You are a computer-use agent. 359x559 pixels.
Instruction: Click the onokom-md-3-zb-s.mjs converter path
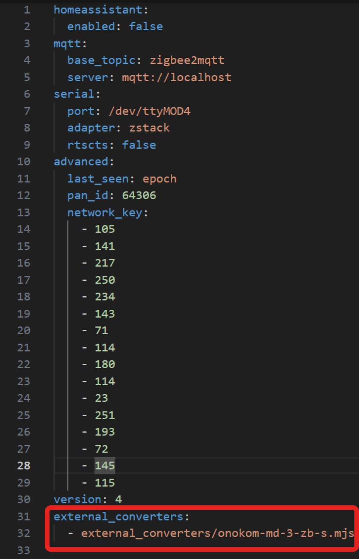(217, 533)
